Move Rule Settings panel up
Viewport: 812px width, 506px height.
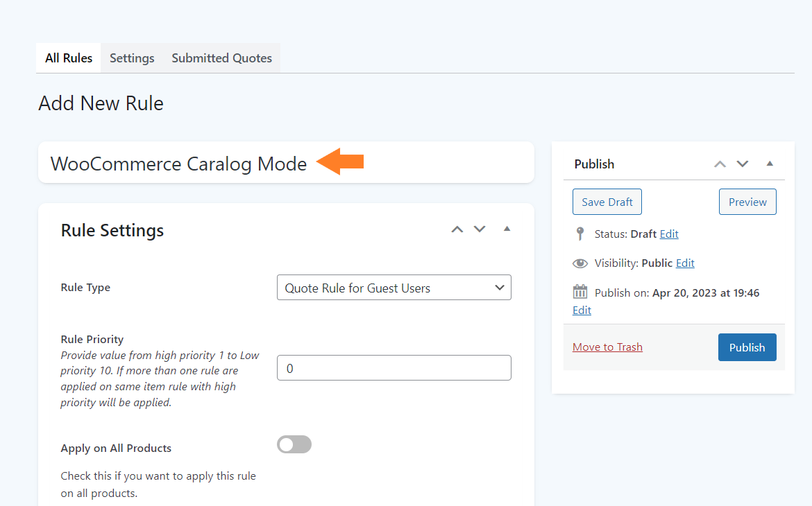(457, 229)
